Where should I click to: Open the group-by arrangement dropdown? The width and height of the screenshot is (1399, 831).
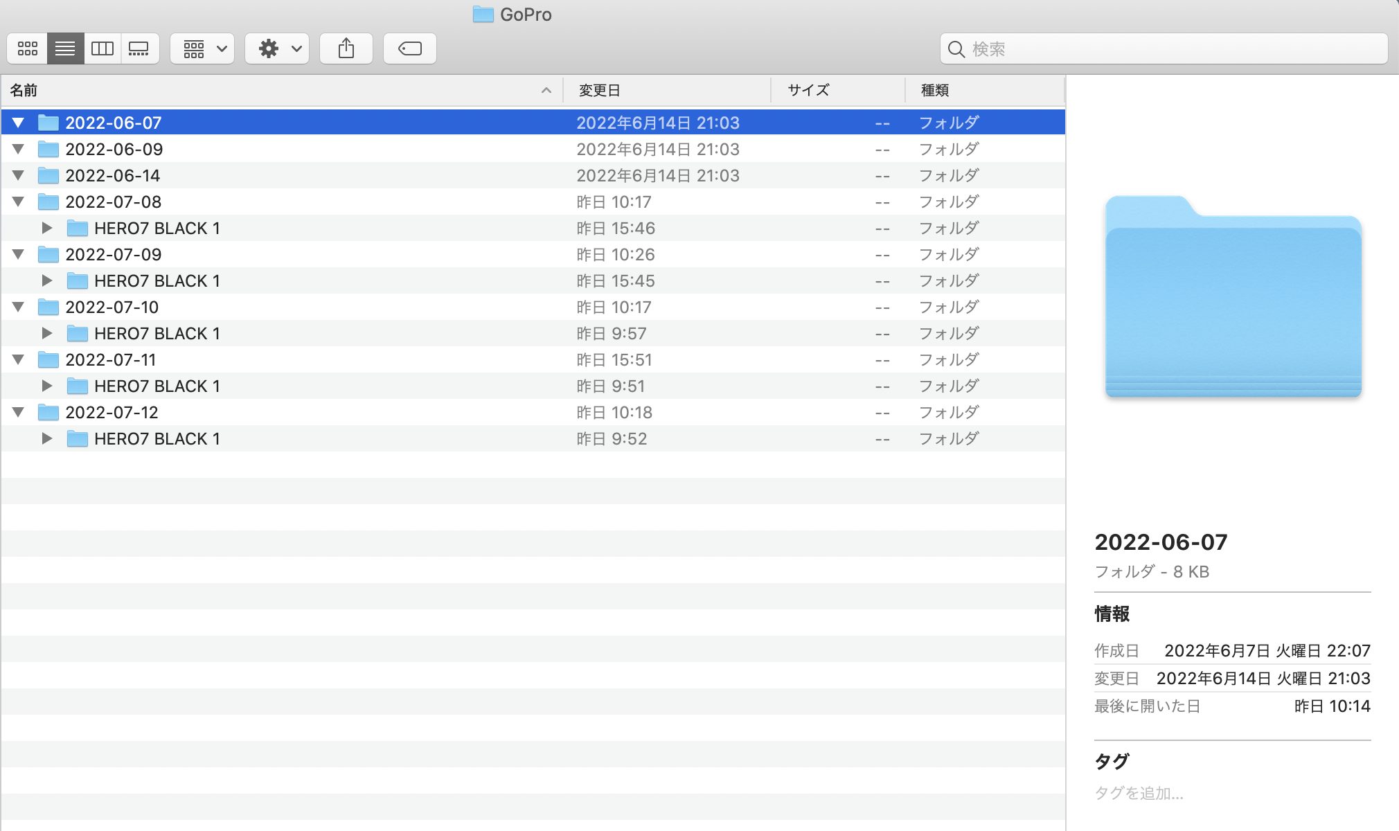(x=202, y=48)
